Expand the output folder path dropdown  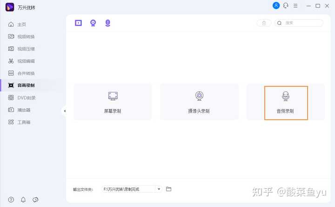tap(159, 189)
